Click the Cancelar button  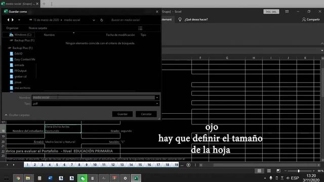click(146, 114)
